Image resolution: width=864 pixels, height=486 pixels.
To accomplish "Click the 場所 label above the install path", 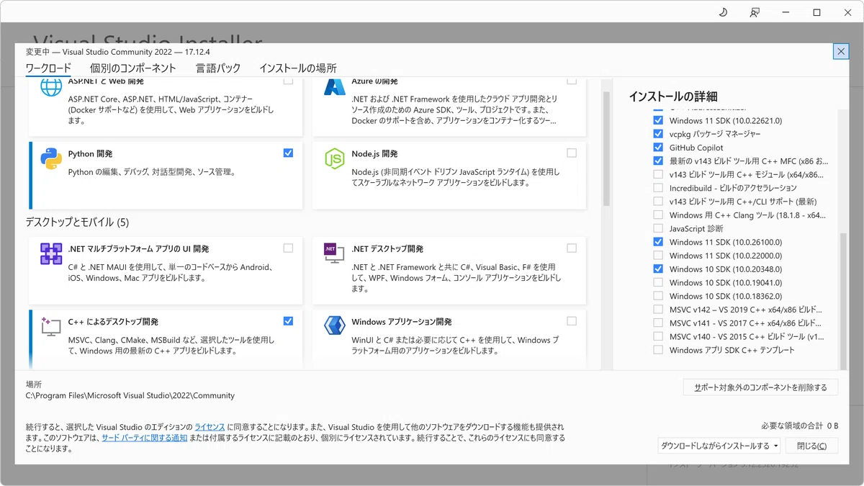I will pos(34,384).
